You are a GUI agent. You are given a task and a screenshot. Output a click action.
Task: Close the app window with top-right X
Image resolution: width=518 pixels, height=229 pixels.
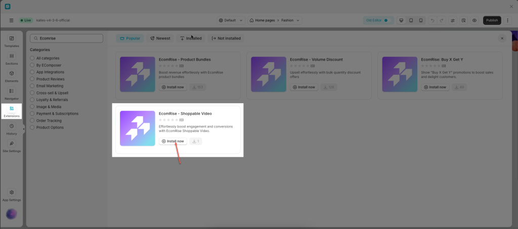[x=511, y=7]
